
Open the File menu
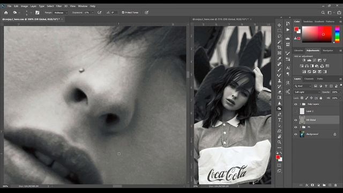coord(9,6)
